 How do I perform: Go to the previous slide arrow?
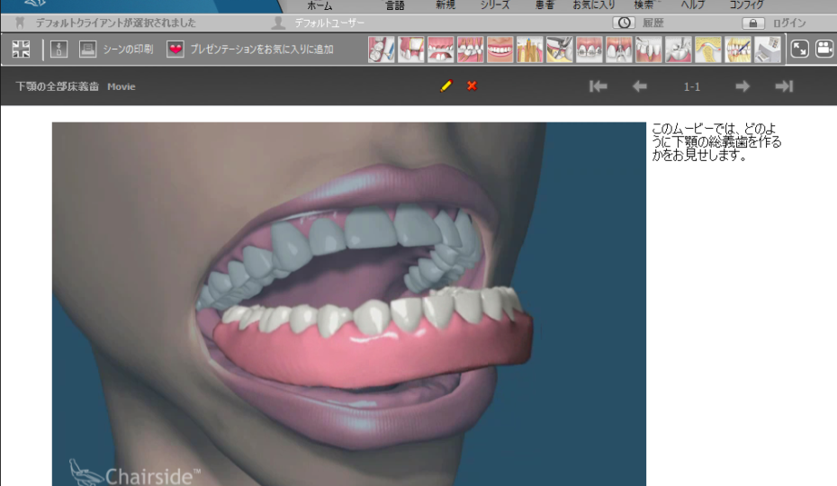click(640, 86)
